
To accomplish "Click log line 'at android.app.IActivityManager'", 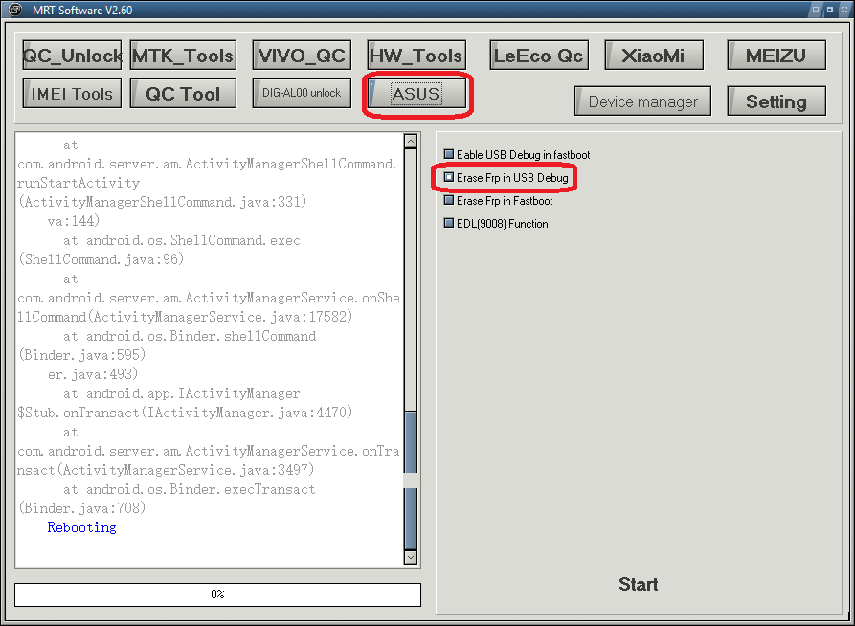I will (182, 393).
